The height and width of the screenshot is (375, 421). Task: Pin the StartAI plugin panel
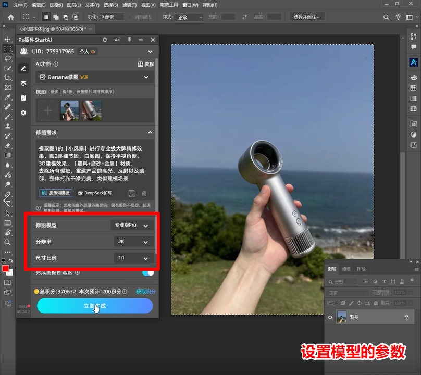point(129,40)
